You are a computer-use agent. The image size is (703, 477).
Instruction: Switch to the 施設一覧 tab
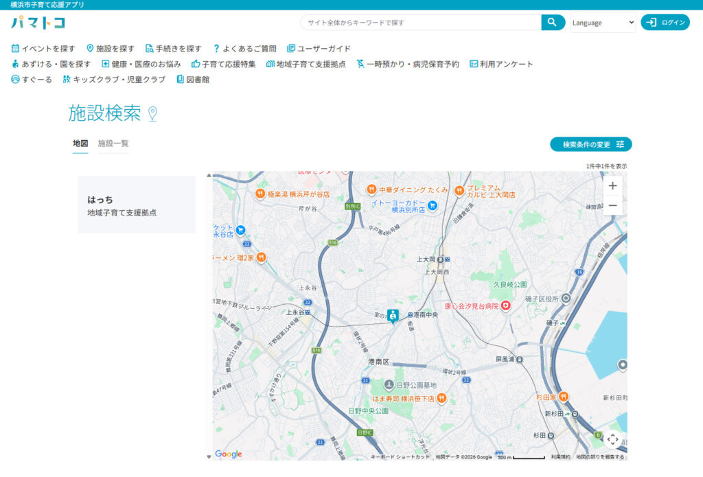point(113,143)
